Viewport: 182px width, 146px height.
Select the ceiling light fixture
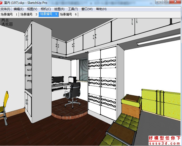coord(159,39)
